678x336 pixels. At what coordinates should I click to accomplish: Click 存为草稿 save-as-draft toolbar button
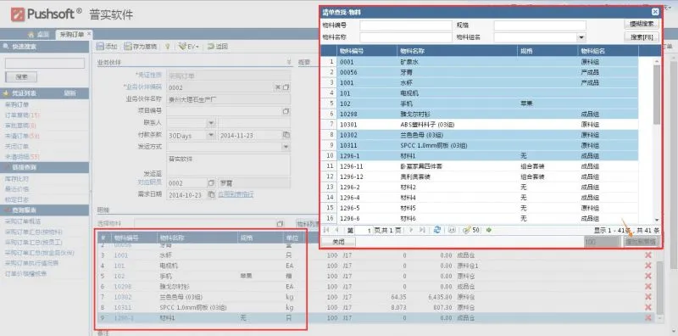[x=141, y=47]
